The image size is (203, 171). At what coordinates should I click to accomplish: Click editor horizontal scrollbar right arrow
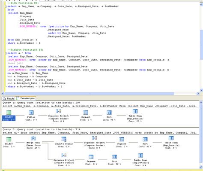coord(198,94)
